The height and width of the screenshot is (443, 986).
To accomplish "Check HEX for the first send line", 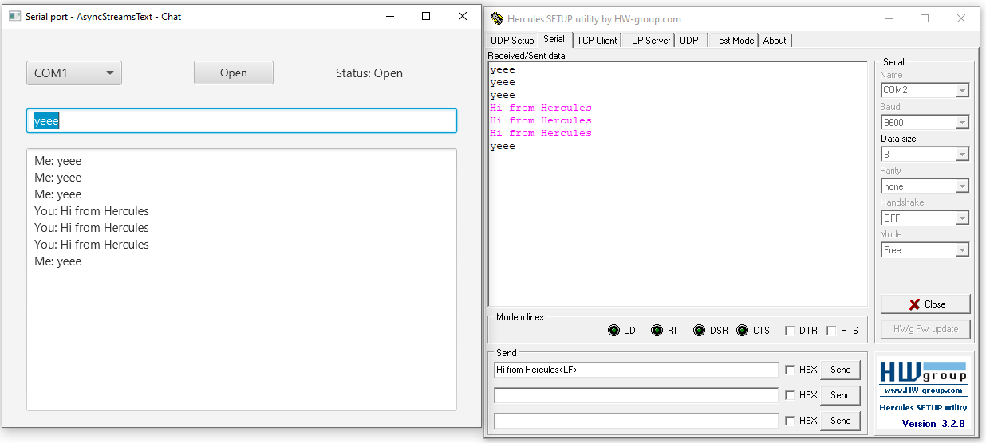I will [x=790, y=370].
